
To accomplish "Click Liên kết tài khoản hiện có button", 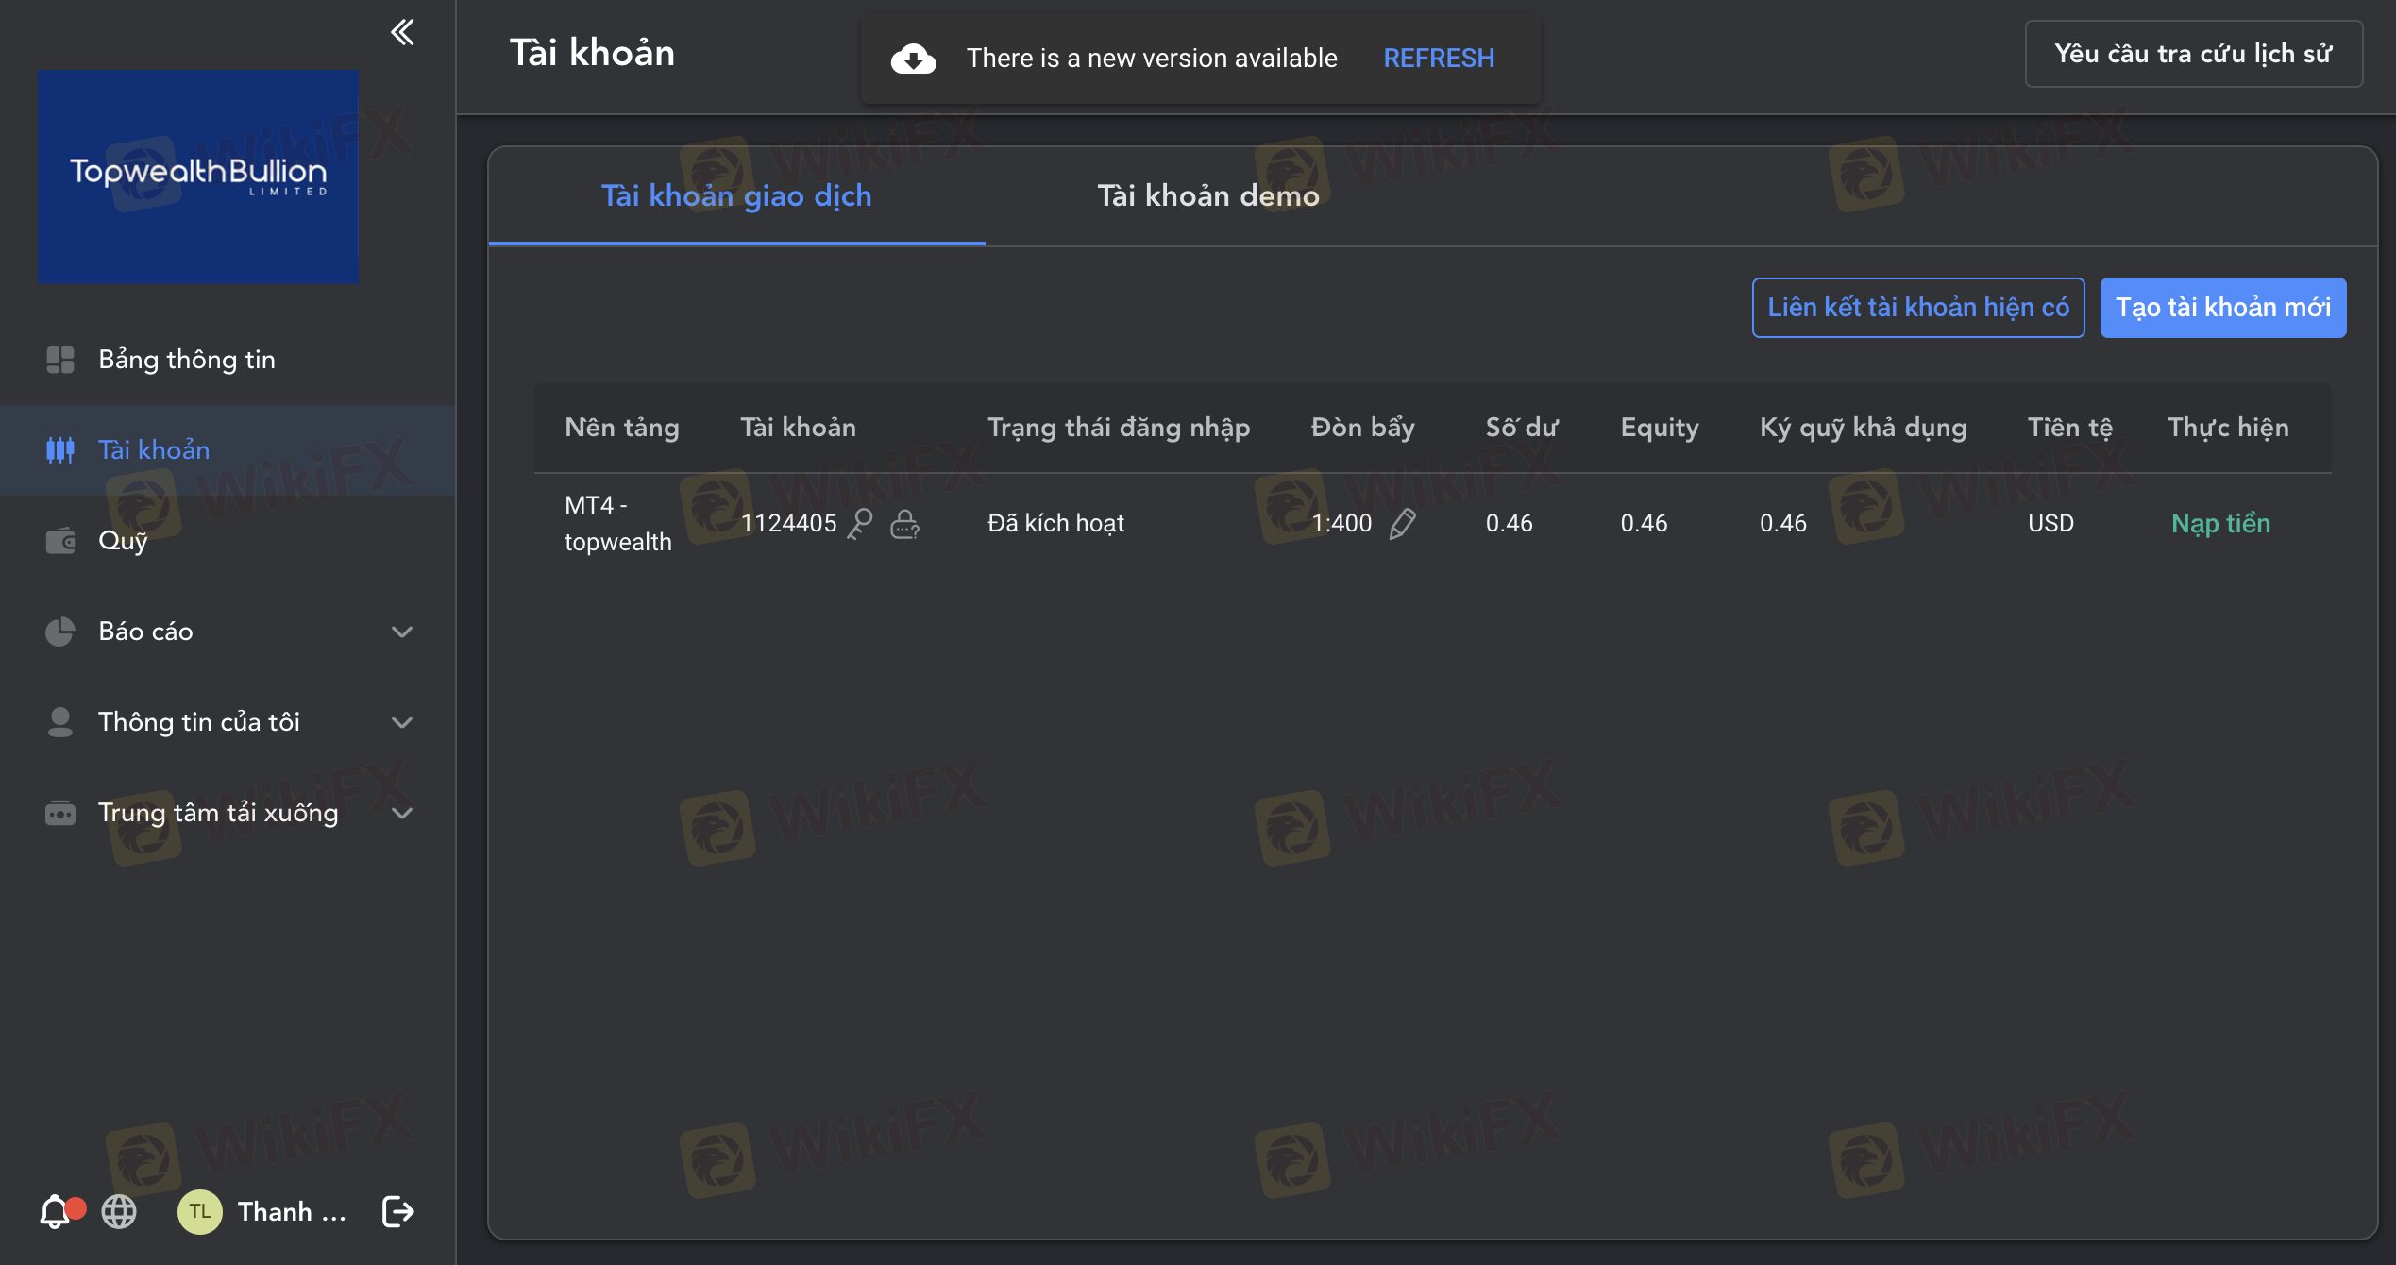I will click(x=1917, y=308).
